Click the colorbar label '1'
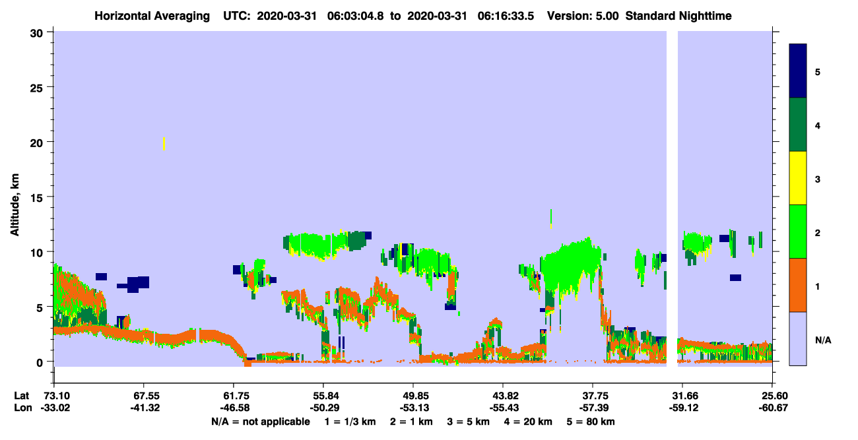The height and width of the screenshot is (440, 858). click(x=818, y=286)
